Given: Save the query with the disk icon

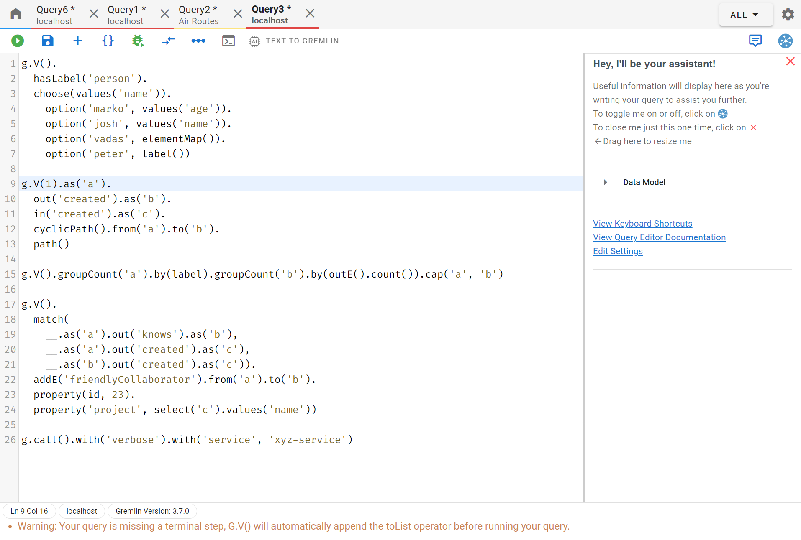Looking at the screenshot, I should pyautogui.click(x=48, y=41).
